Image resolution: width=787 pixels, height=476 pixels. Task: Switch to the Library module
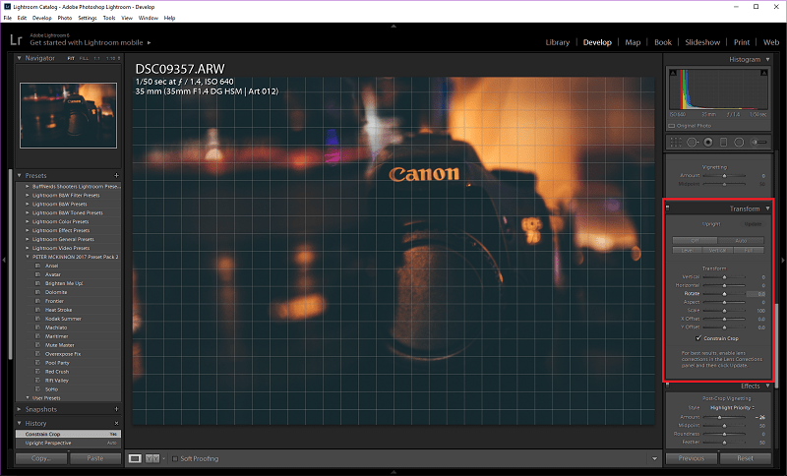point(558,42)
